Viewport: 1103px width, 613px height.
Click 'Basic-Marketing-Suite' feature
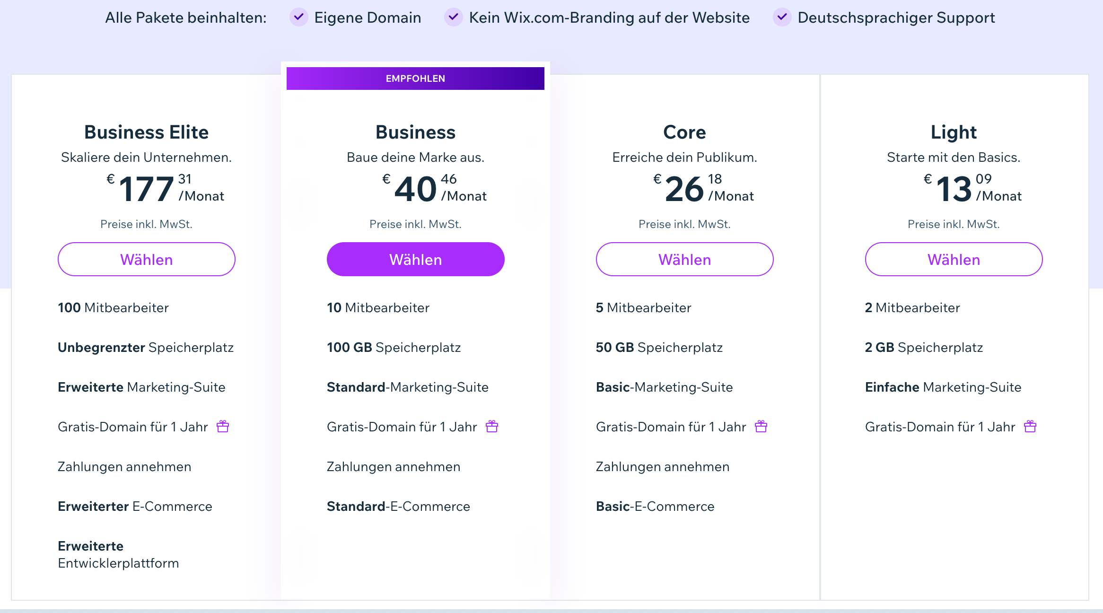(665, 387)
